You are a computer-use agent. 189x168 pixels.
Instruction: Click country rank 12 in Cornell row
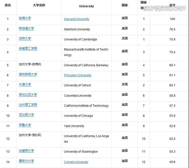pos(144,162)
